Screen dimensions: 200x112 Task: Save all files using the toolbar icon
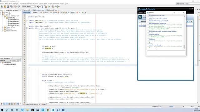pos(11,7)
